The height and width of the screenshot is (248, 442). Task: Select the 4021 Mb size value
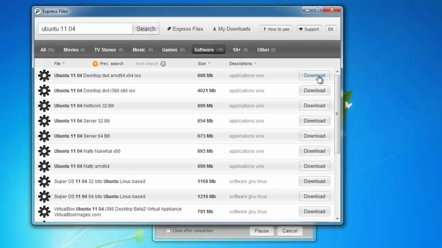click(x=206, y=91)
